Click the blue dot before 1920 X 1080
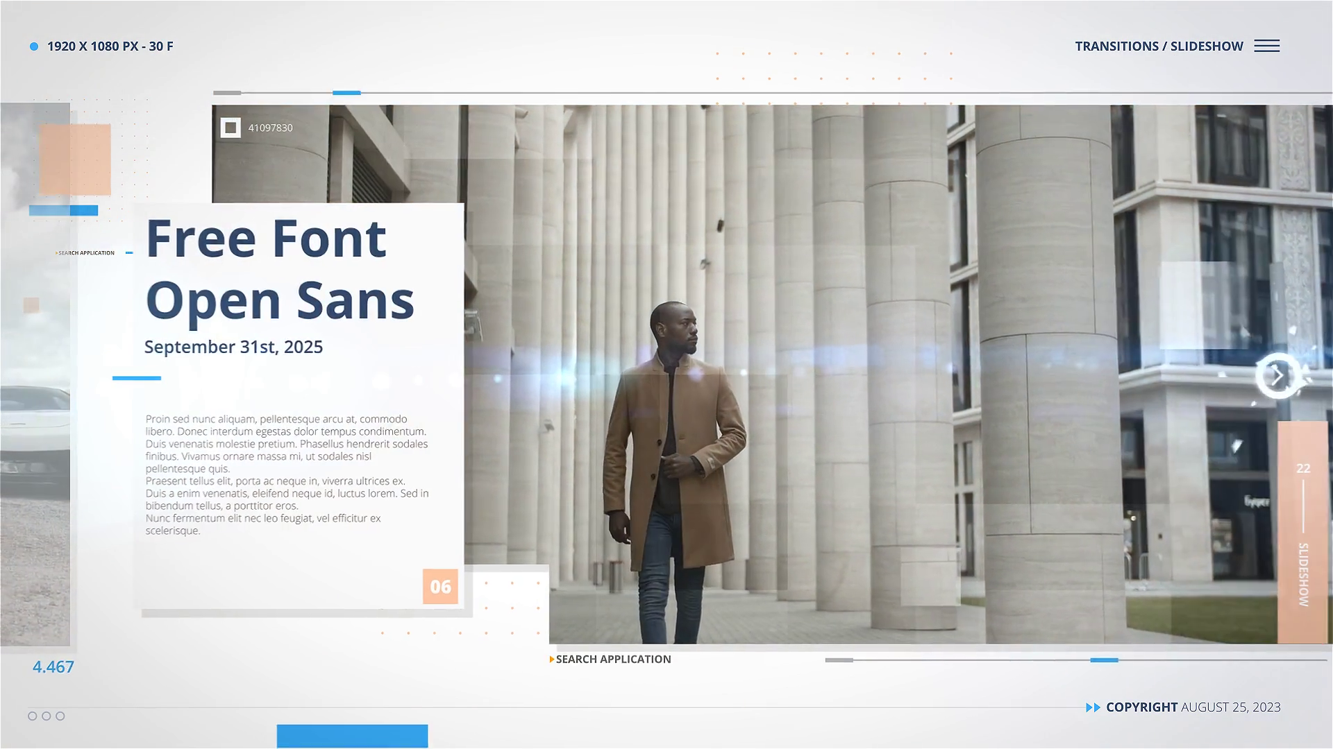The height and width of the screenshot is (749, 1333). tap(34, 46)
